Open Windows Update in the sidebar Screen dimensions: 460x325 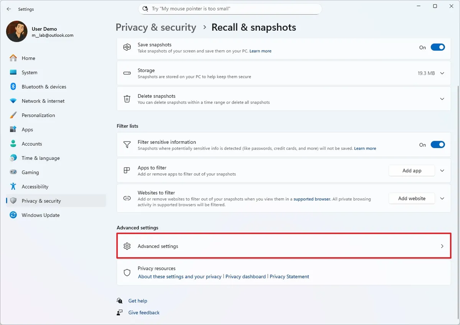40,215
